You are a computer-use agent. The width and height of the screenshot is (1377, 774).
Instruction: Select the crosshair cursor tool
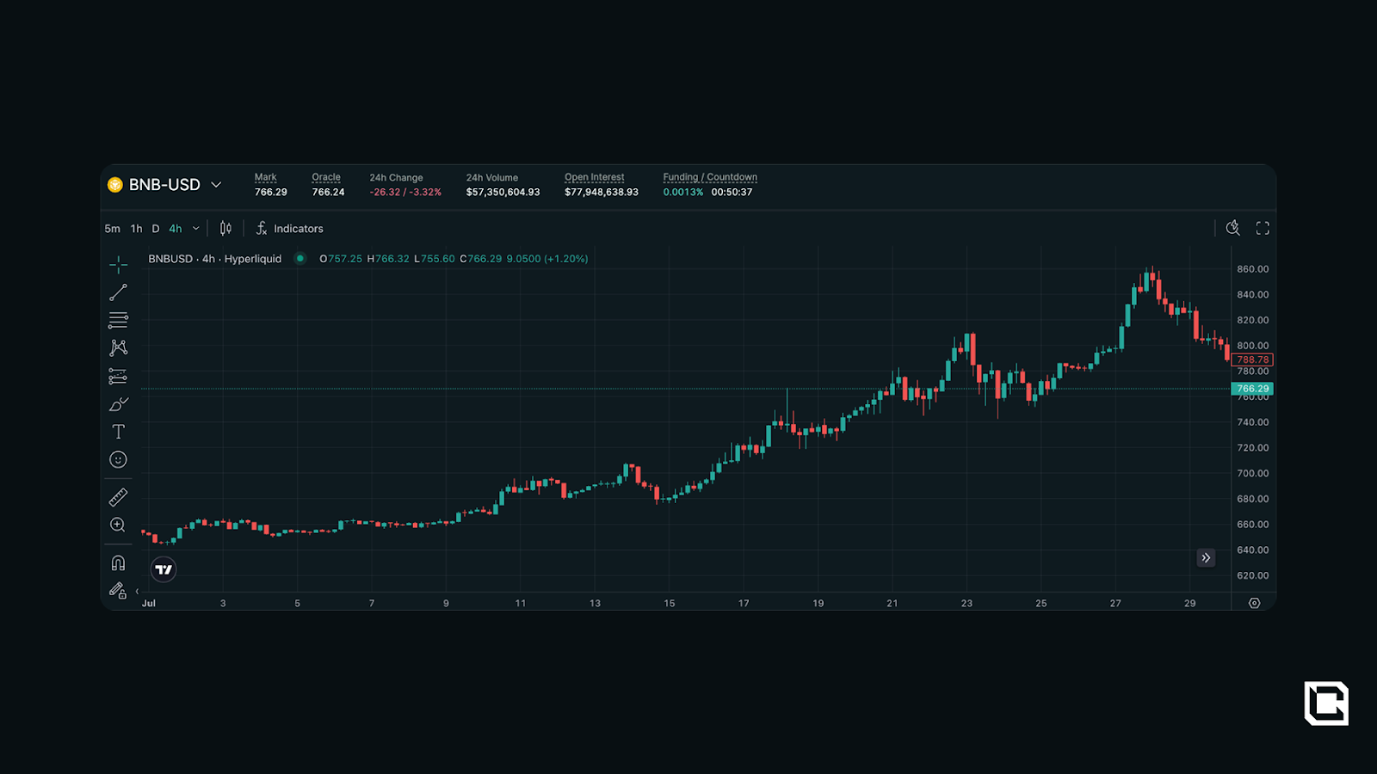118,264
